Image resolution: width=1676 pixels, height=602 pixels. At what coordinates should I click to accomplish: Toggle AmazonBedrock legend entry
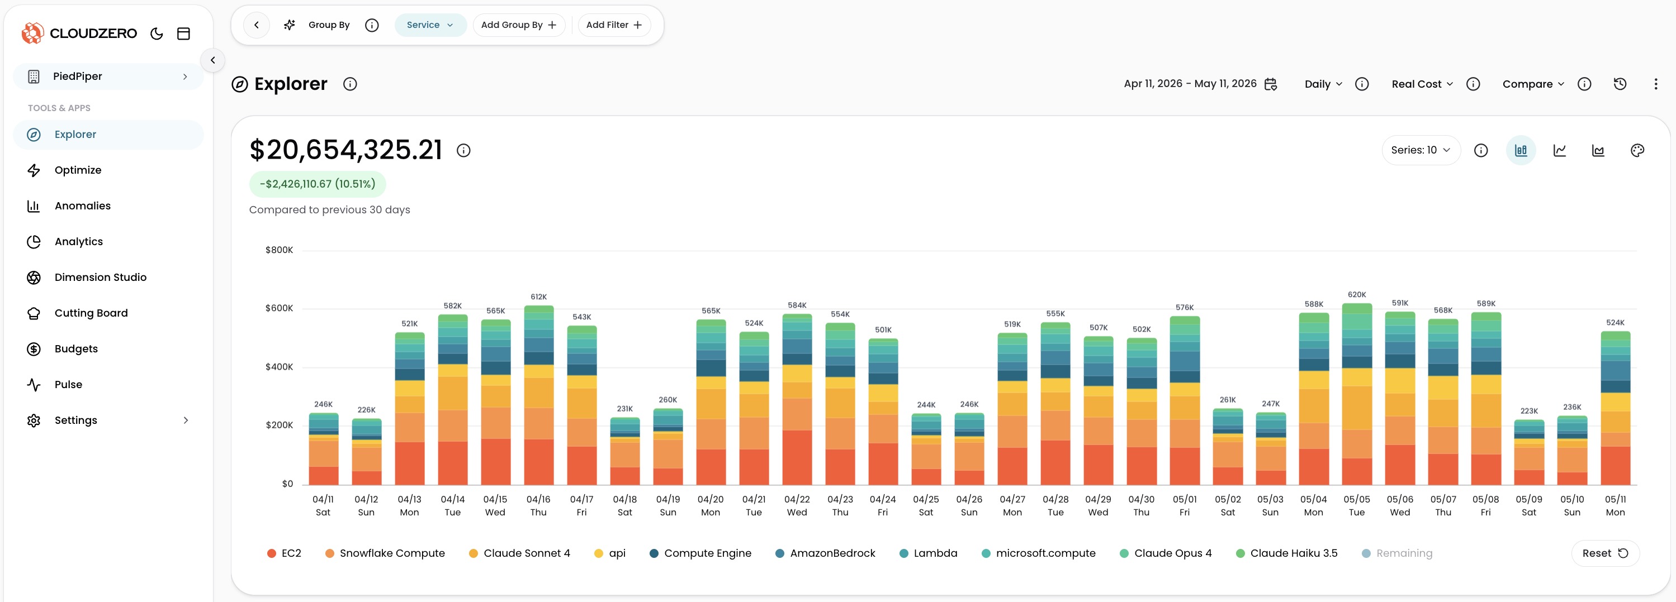825,553
